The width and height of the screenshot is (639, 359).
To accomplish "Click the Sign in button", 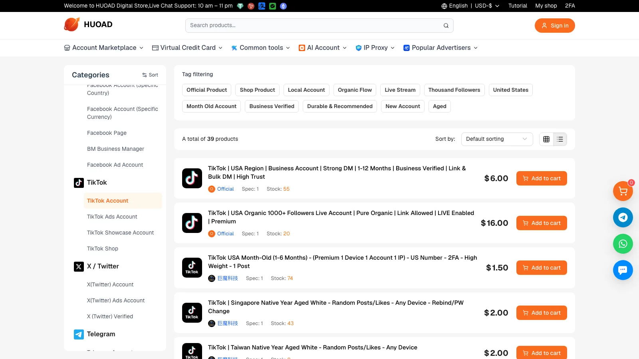I will click(x=555, y=26).
